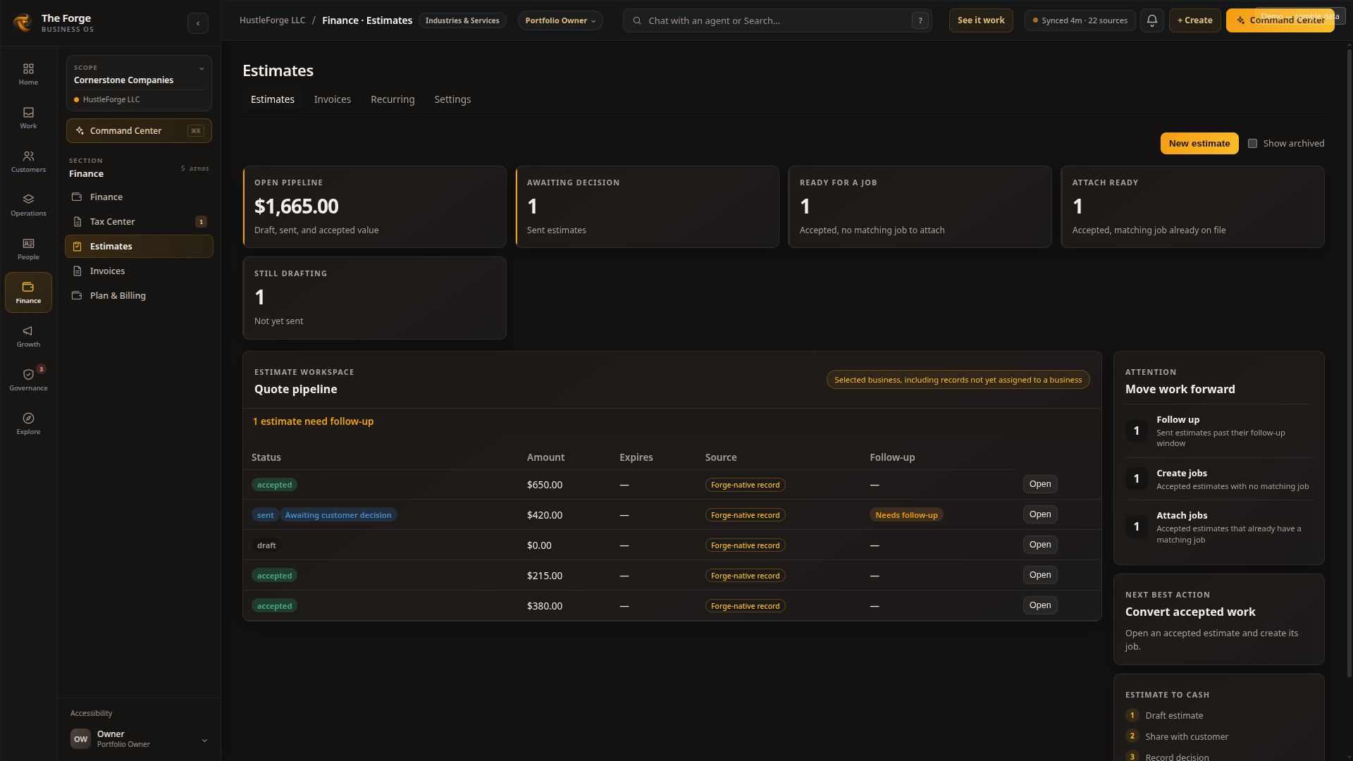Open Home in the sidebar rail

(x=28, y=74)
